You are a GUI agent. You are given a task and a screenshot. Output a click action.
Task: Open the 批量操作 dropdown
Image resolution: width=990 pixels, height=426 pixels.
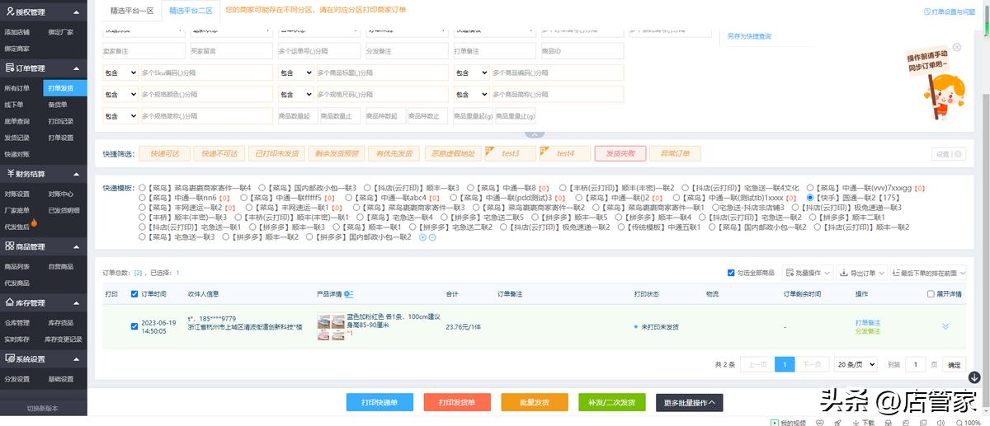(x=808, y=273)
